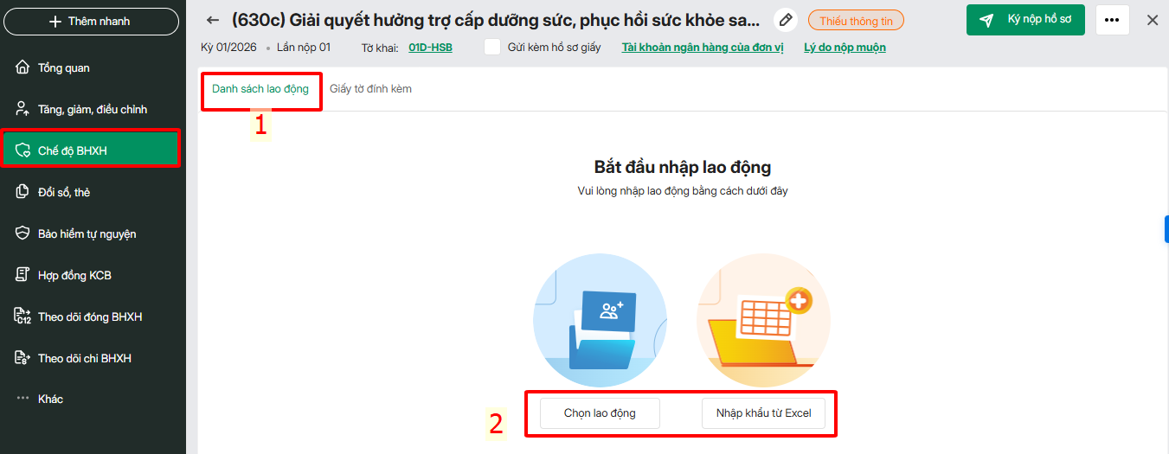
Task: Click the back arrow beside the title
Action: tap(213, 20)
